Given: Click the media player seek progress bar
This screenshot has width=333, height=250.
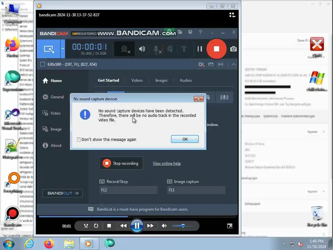Looking at the screenshot, I should point(137,216).
